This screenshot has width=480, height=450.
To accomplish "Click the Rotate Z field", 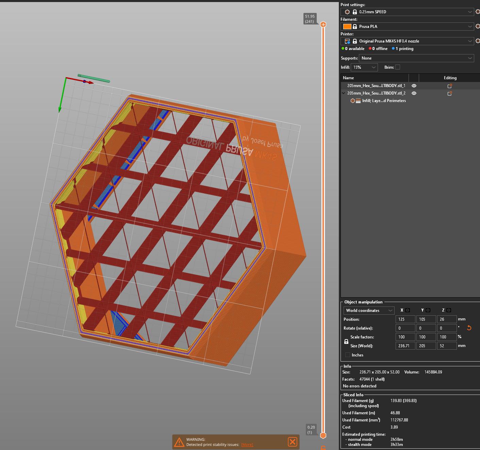I will [447, 328].
